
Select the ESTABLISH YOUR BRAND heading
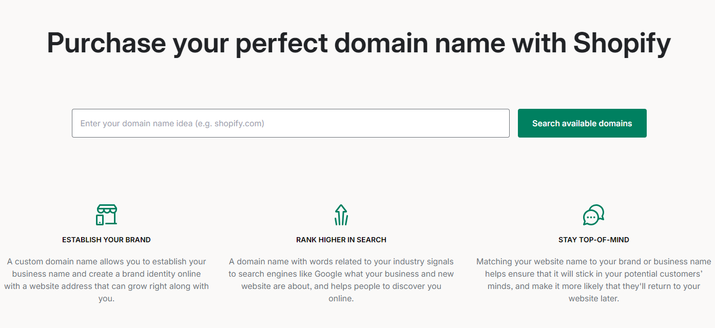(x=106, y=239)
